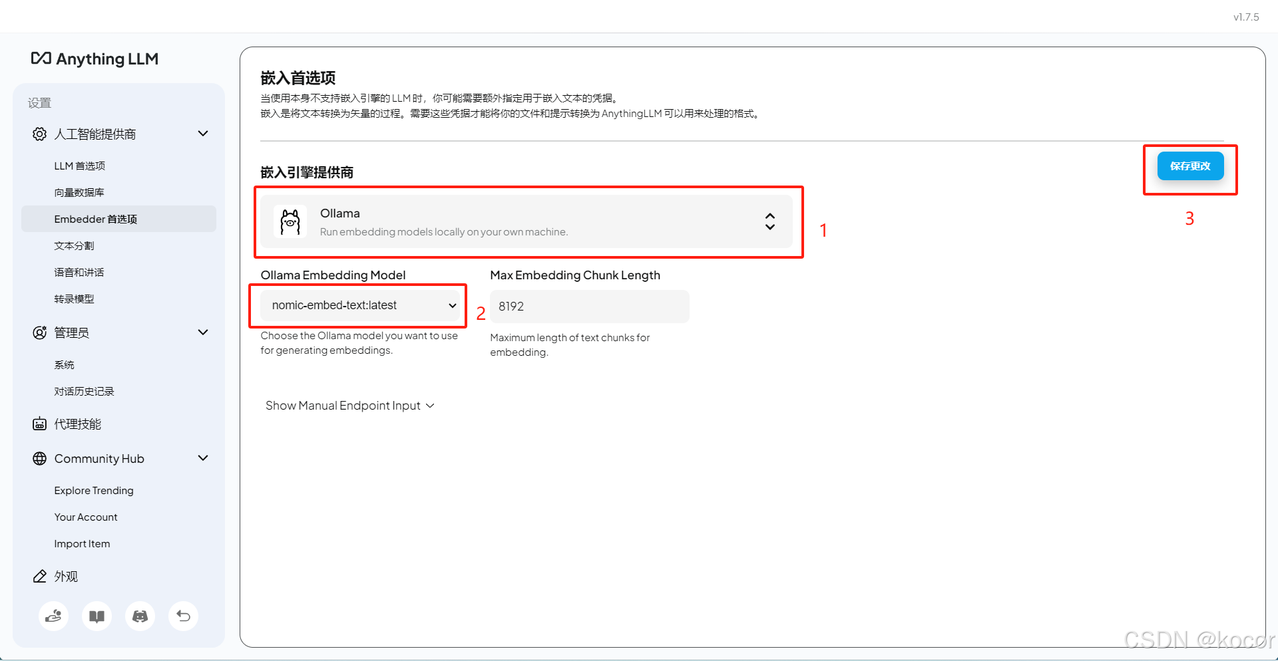Open the Ollama embedding provider selector
This screenshot has width=1278, height=661.
[x=527, y=221]
